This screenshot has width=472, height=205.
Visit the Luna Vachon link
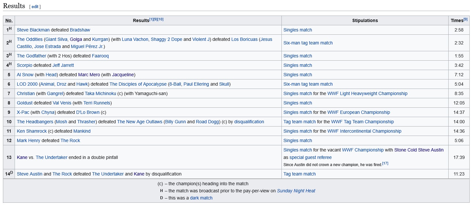135,39
